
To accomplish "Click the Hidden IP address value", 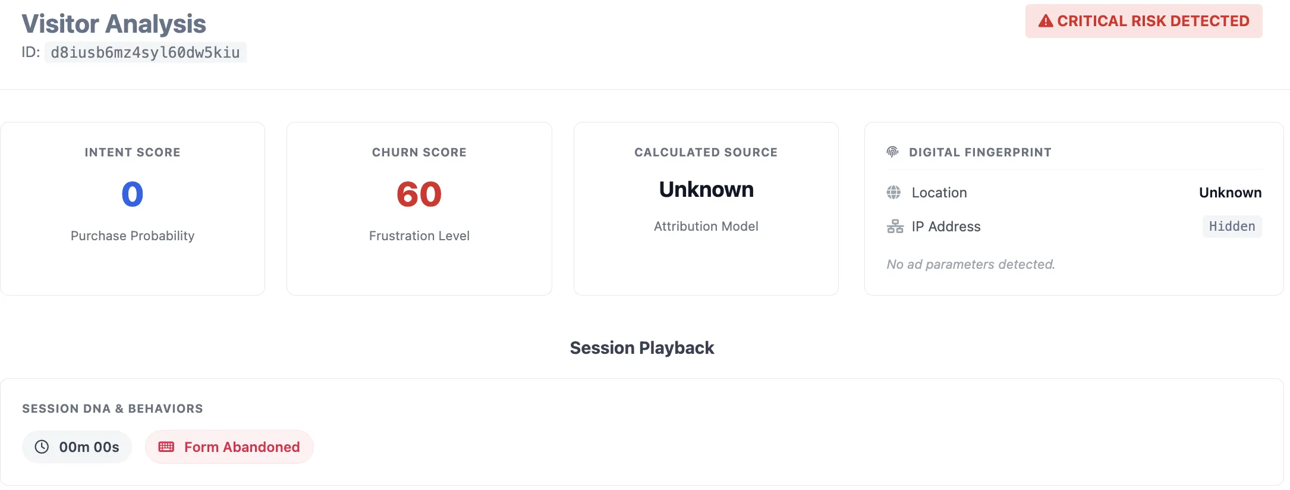I will tap(1232, 227).
